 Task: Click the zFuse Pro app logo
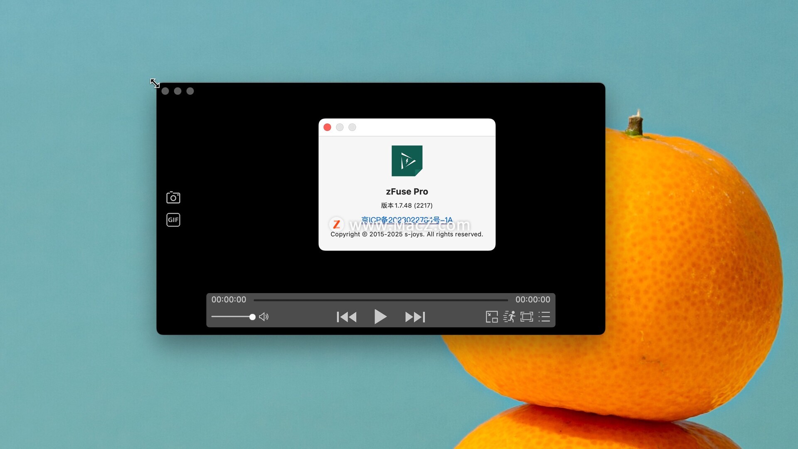tap(407, 161)
